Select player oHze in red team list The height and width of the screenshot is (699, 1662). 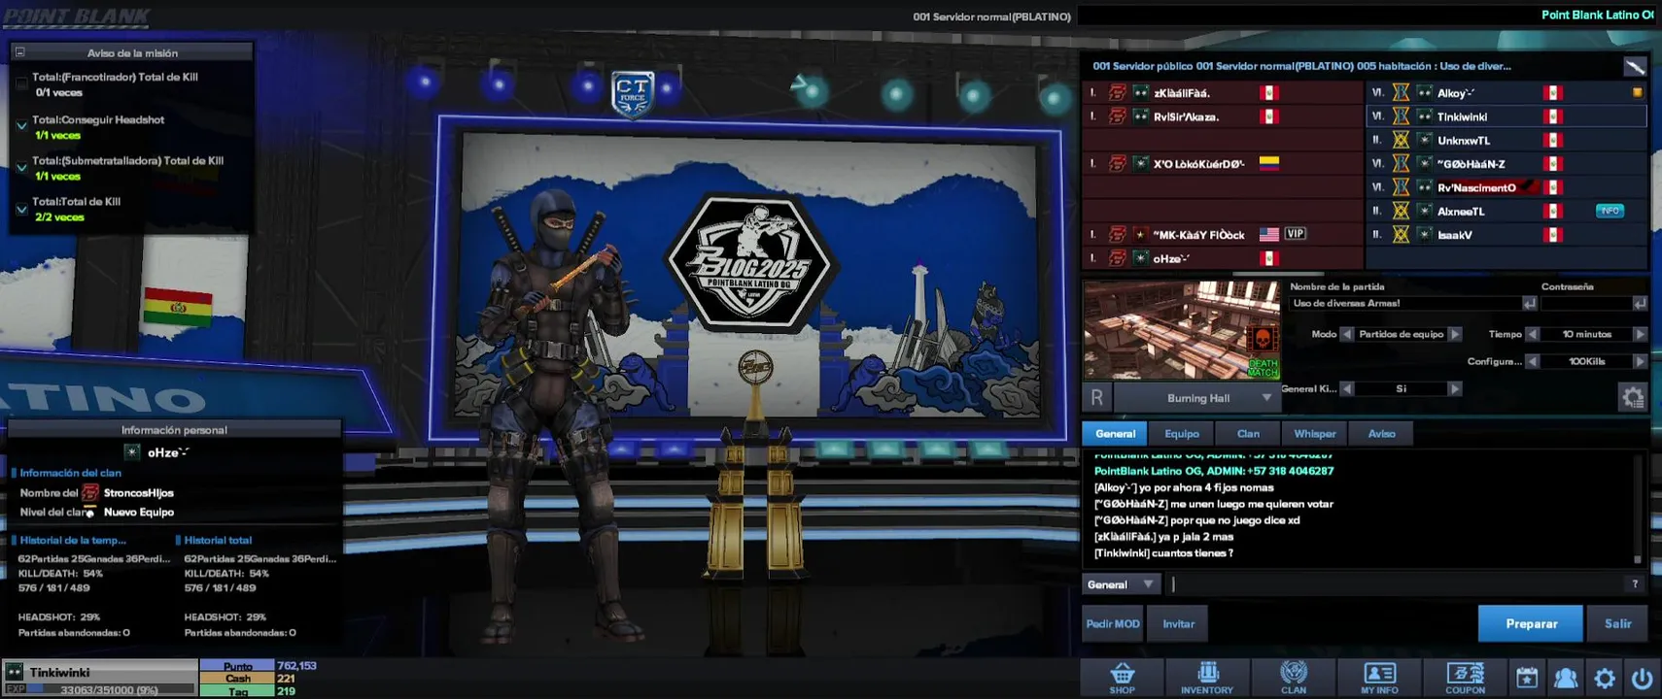(1223, 258)
